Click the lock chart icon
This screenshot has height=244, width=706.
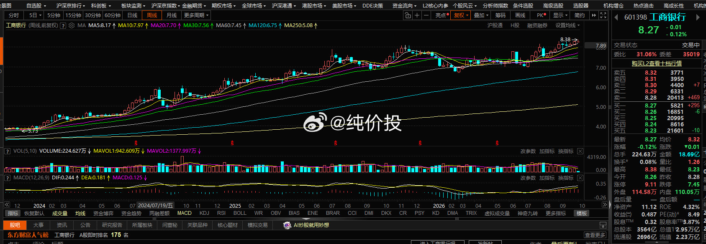pos(408,15)
